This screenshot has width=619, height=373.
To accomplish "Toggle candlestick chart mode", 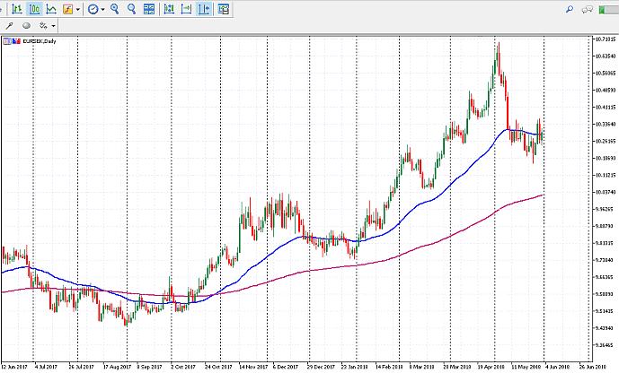I will click(x=34, y=9).
